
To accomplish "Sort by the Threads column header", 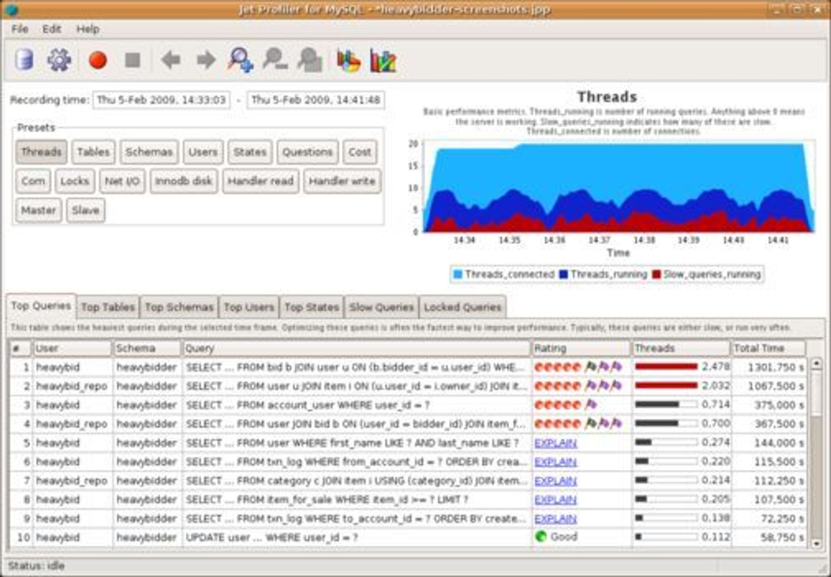I will pyautogui.click(x=681, y=348).
